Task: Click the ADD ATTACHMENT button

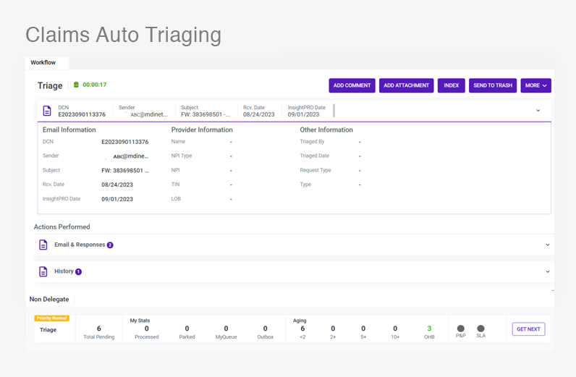Action: pos(406,85)
